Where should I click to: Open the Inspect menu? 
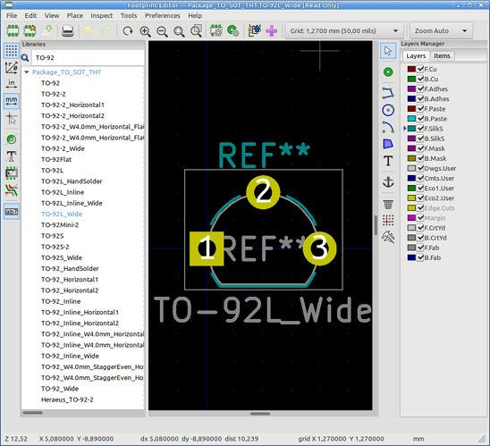tap(102, 15)
